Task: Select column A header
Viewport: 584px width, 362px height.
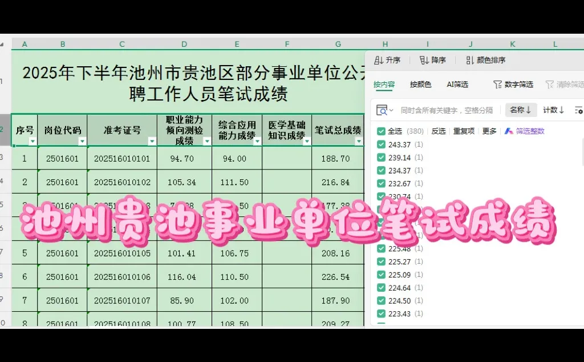Action: coord(25,44)
